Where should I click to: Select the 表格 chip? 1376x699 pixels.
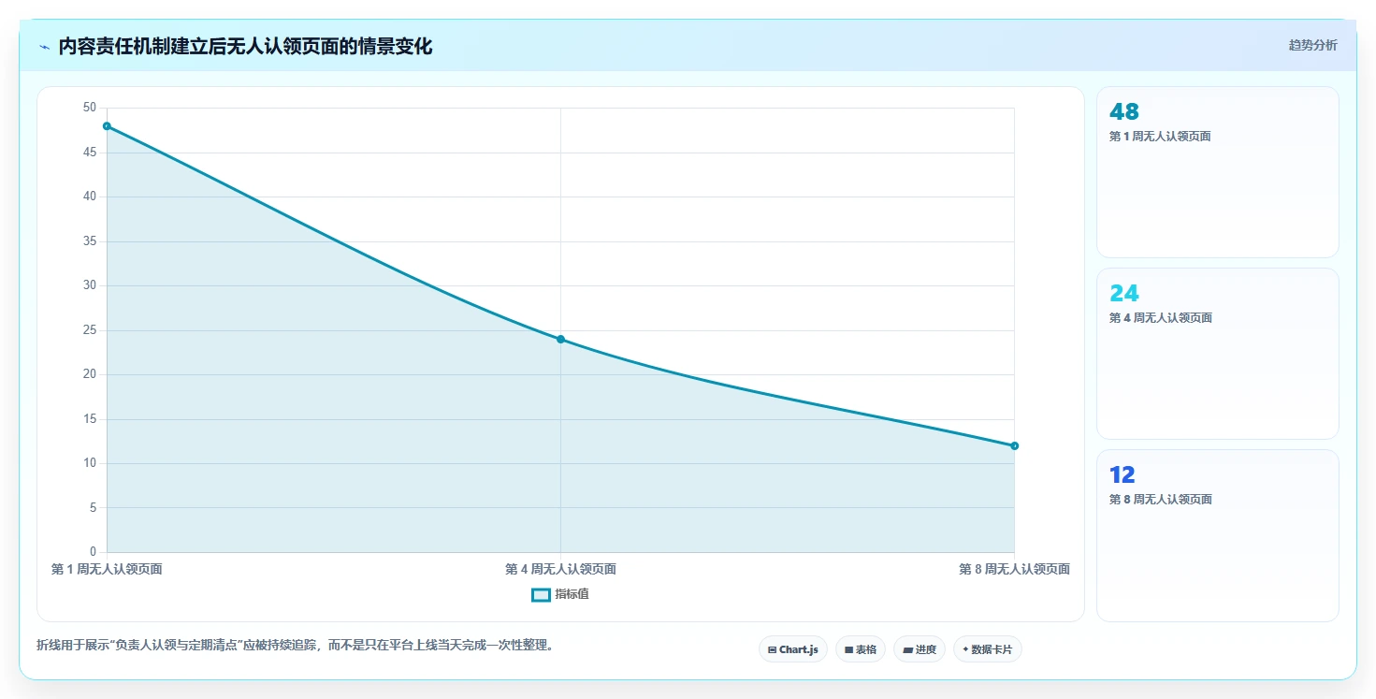click(x=861, y=649)
